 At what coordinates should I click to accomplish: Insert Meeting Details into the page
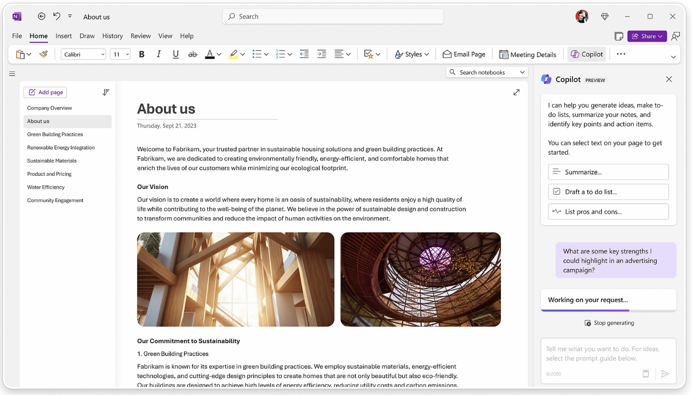[528, 54]
